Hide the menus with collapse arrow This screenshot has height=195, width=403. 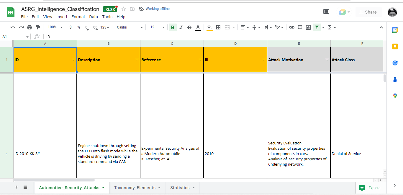(381, 27)
